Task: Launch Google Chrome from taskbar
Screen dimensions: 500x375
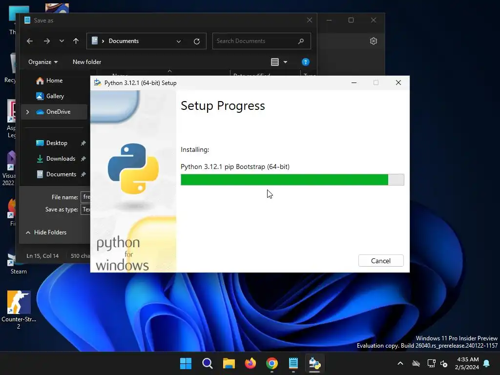Action: coord(271,363)
